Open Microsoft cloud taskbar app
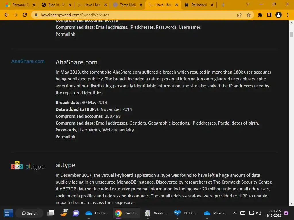Image resolution: width=294 pixels, height=220 pixels. click(215, 213)
